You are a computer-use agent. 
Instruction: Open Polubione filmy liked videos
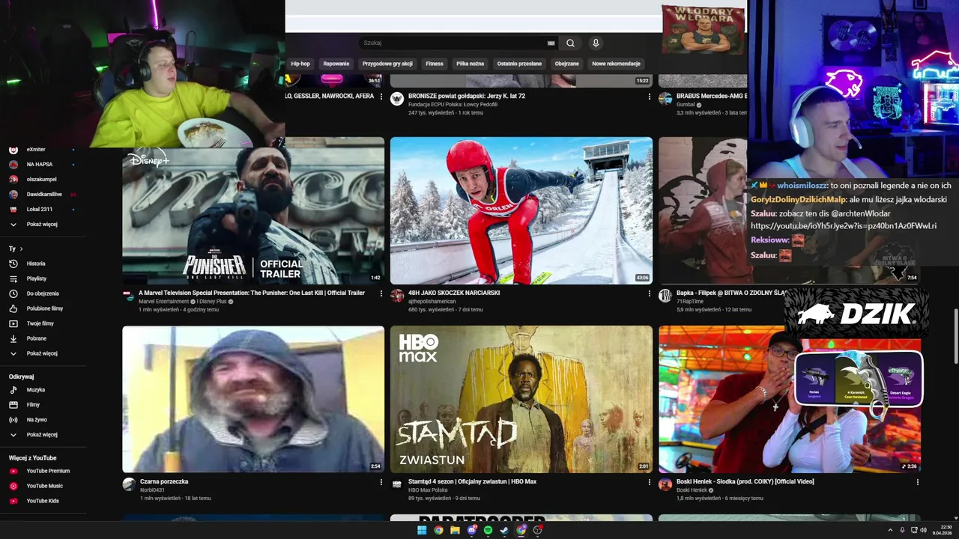44,308
